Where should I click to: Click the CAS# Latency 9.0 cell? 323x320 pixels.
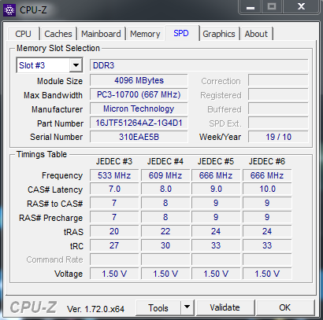(216, 189)
